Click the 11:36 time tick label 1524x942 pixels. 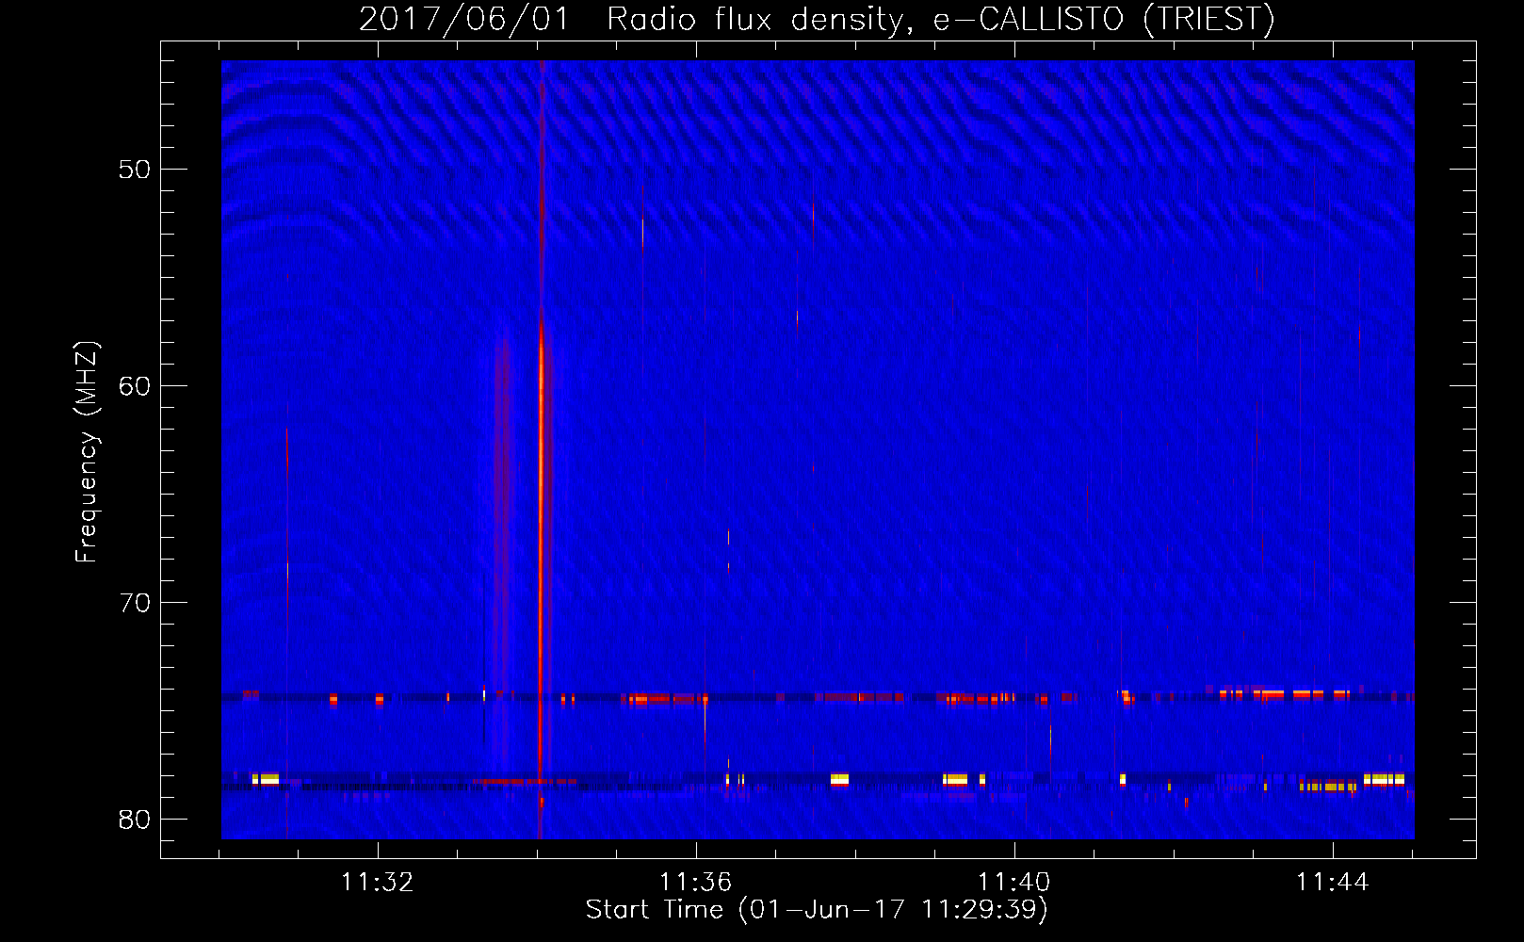tap(695, 883)
